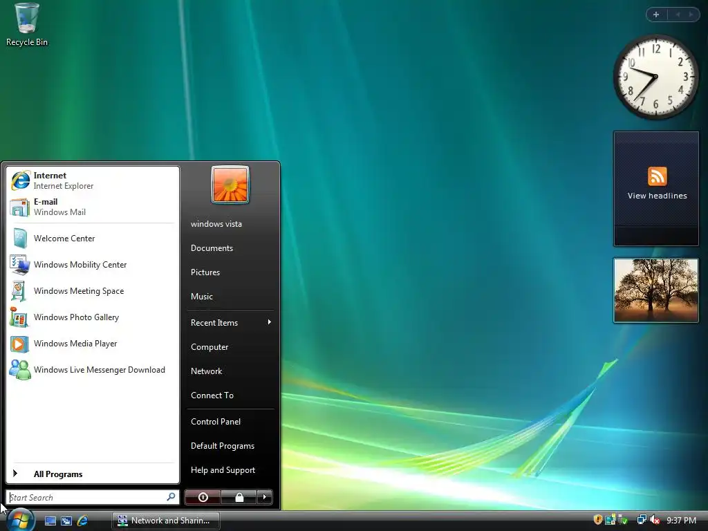Select the Recycle Bin desktop icon
This screenshot has width=708, height=531.
tap(27, 25)
